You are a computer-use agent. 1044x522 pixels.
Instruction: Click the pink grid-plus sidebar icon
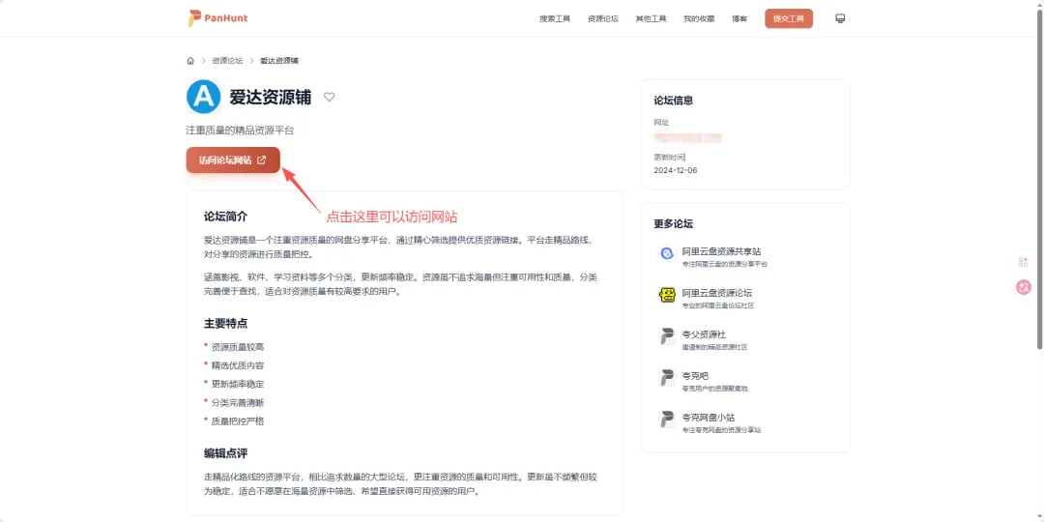tap(1024, 262)
